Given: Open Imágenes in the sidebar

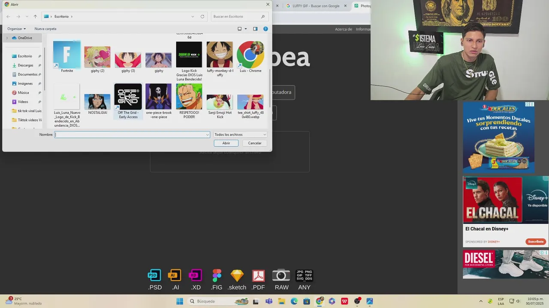Looking at the screenshot, I should point(25,83).
